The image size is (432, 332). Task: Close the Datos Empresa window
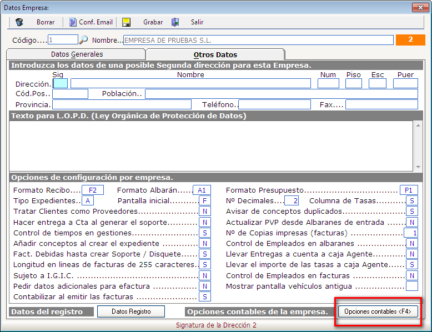(420, 7)
